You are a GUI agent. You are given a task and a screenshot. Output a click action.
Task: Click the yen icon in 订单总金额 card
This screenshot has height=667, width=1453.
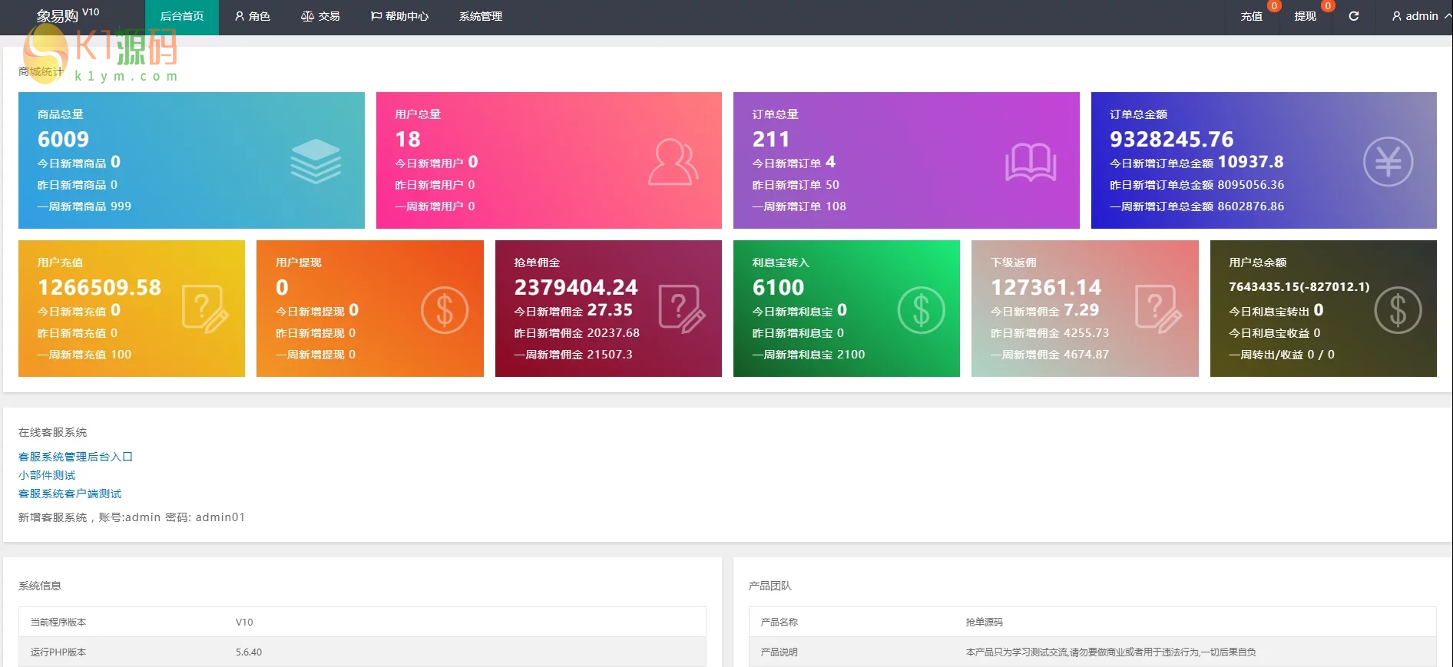point(1387,161)
